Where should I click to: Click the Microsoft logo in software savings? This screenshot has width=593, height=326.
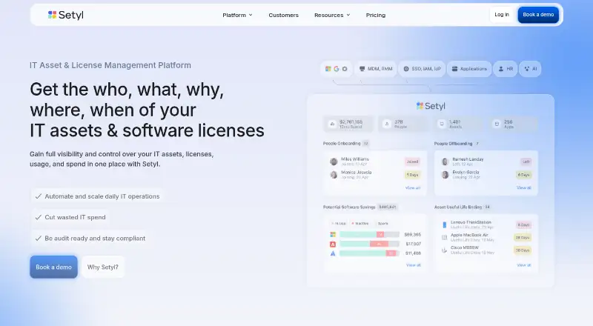click(333, 234)
